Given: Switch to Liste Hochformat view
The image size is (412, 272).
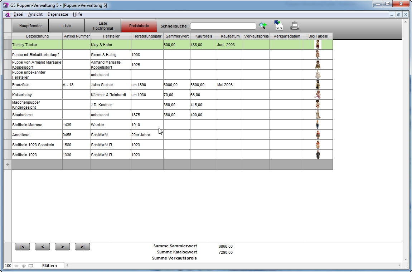Looking at the screenshot, I should coord(103,26).
